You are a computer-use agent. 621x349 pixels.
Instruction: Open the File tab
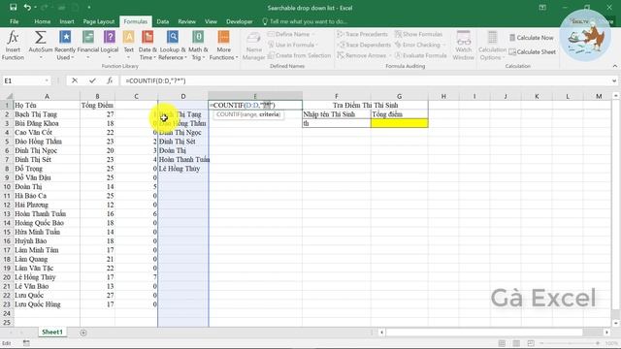(x=15, y=21)
